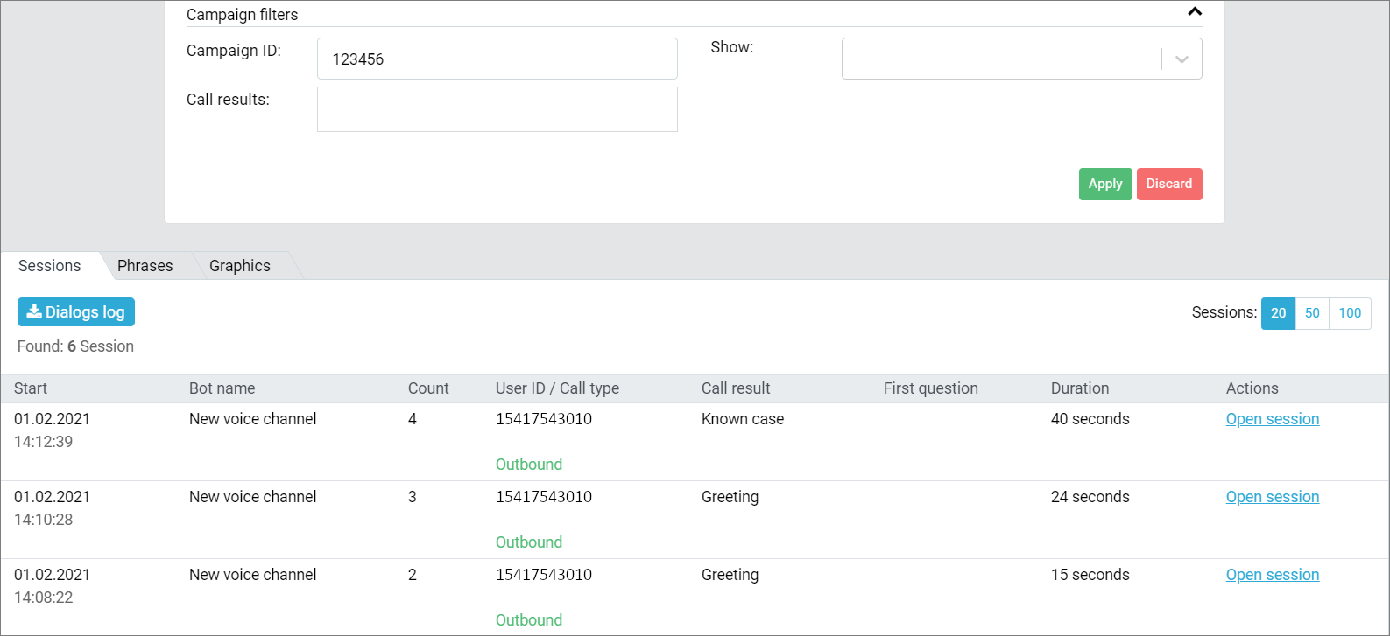Click the Campaign ID input field
Screen dimensions: 1390x636
(497, 59)
